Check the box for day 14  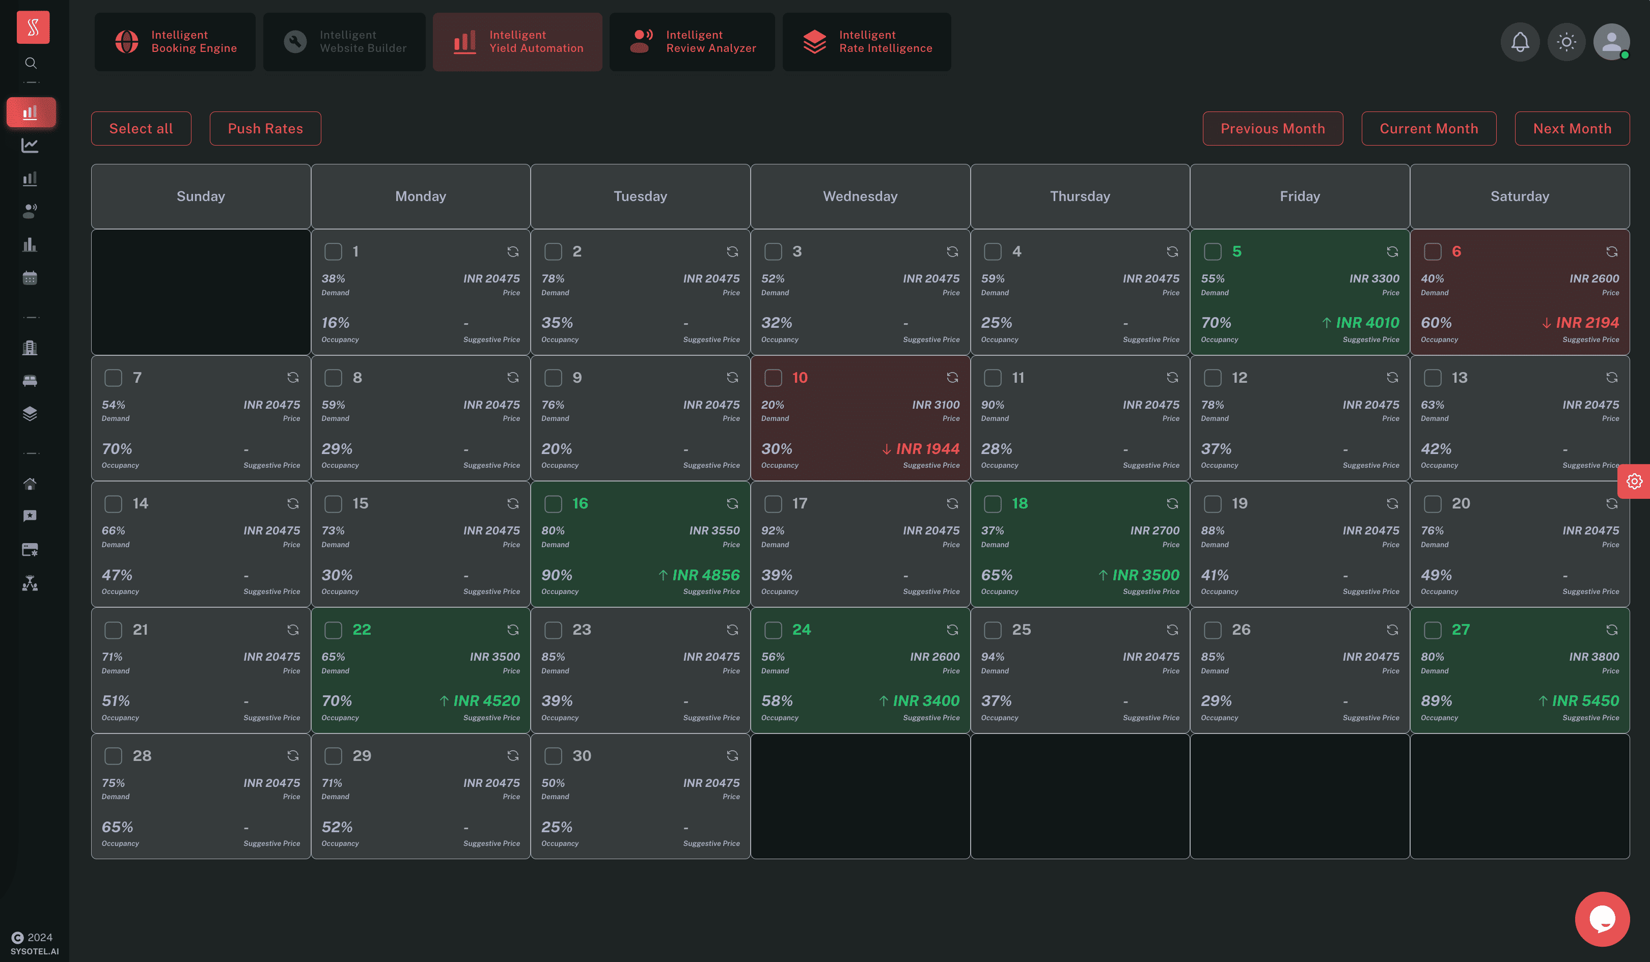pos(113,503)
